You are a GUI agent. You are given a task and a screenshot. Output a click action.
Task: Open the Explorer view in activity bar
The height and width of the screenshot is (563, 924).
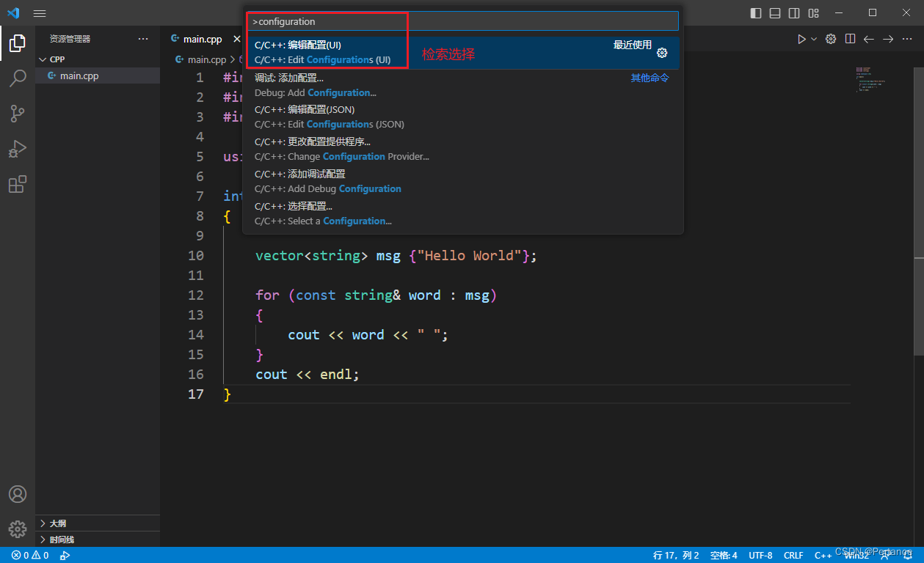coord(18,43)
